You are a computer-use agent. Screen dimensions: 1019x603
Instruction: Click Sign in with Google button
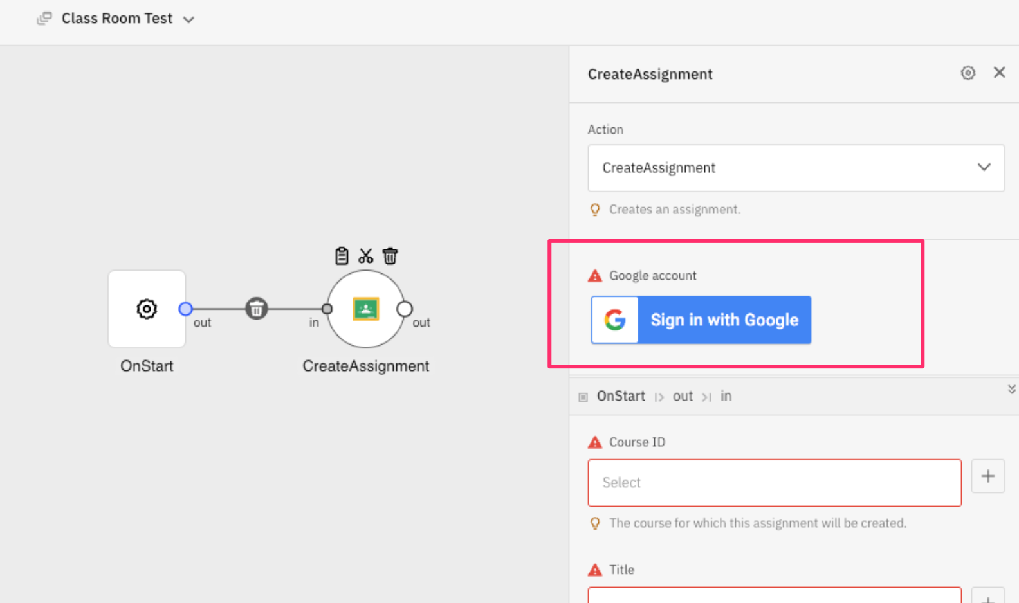(x=701, y=319)
